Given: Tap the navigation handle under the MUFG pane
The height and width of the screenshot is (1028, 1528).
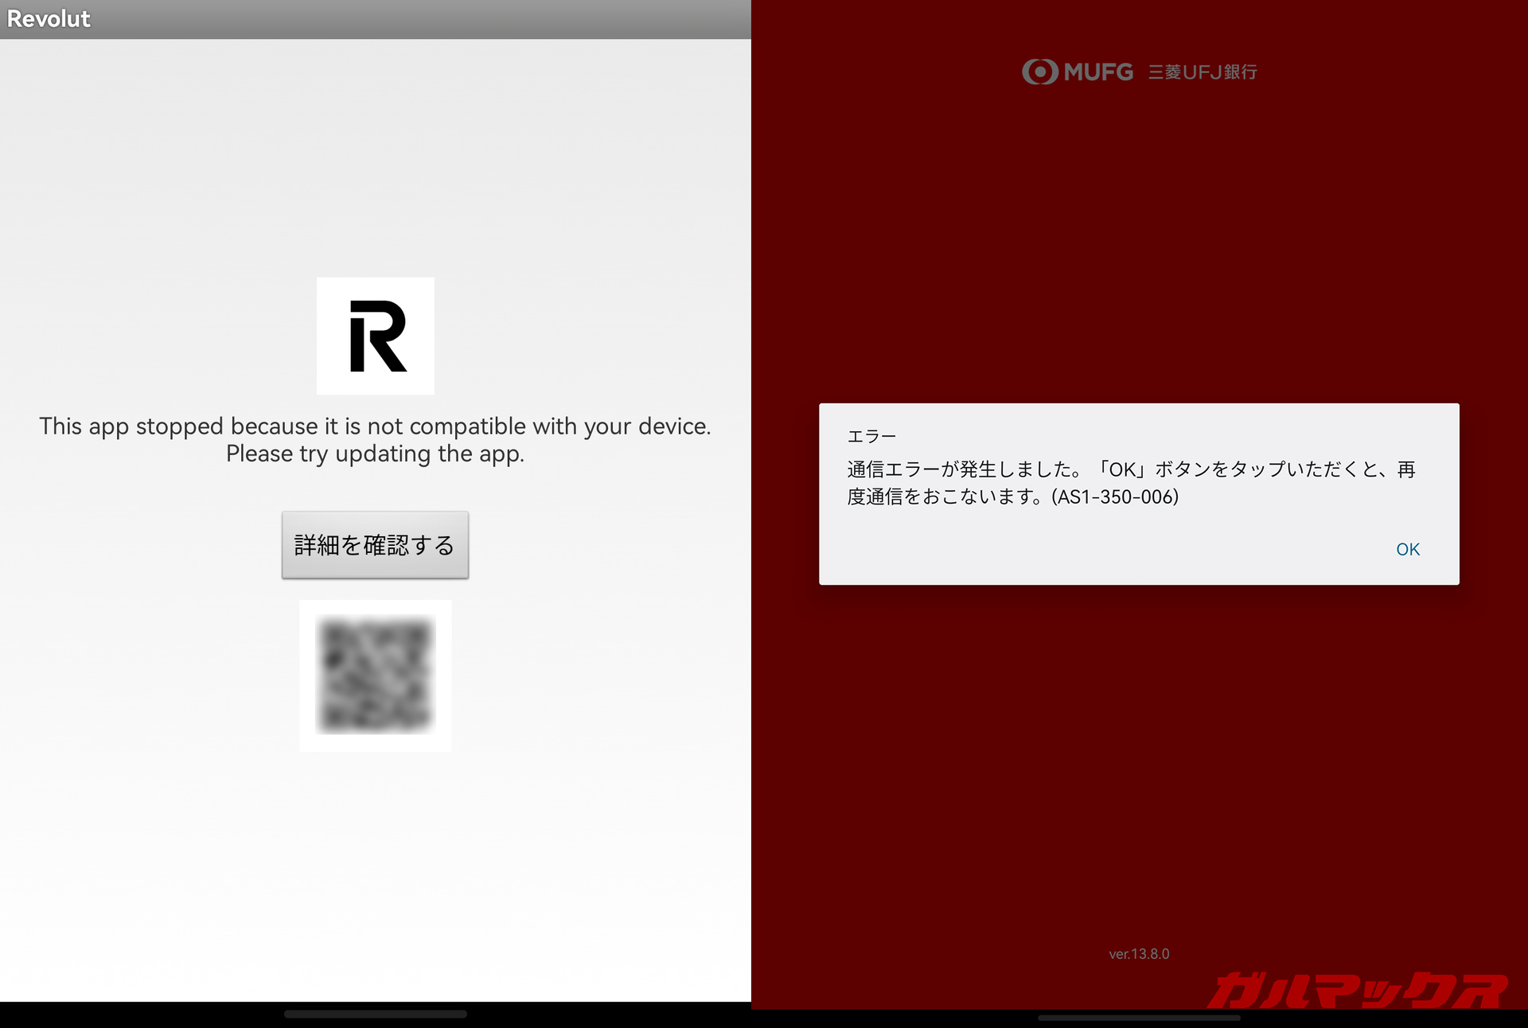Looking at the screenshot, I should [1139, 1018].
